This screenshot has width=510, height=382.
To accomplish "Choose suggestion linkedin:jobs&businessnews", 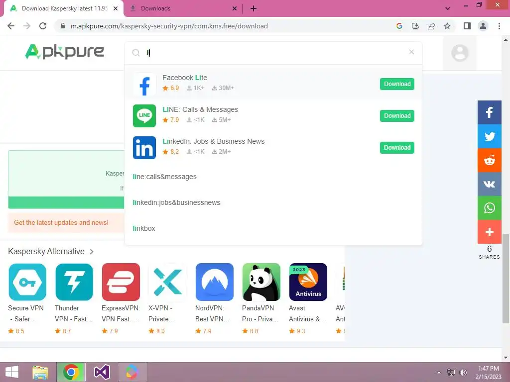I will click(177, 202).
